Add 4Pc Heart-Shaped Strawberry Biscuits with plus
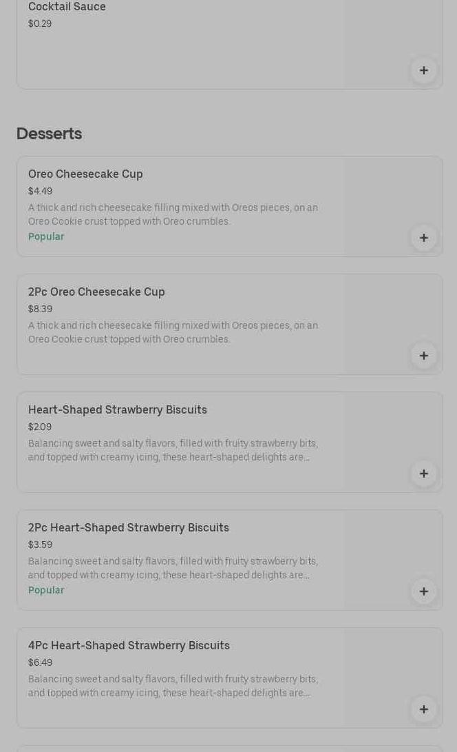This screenshot has width=457, height=752. [423, 709]
